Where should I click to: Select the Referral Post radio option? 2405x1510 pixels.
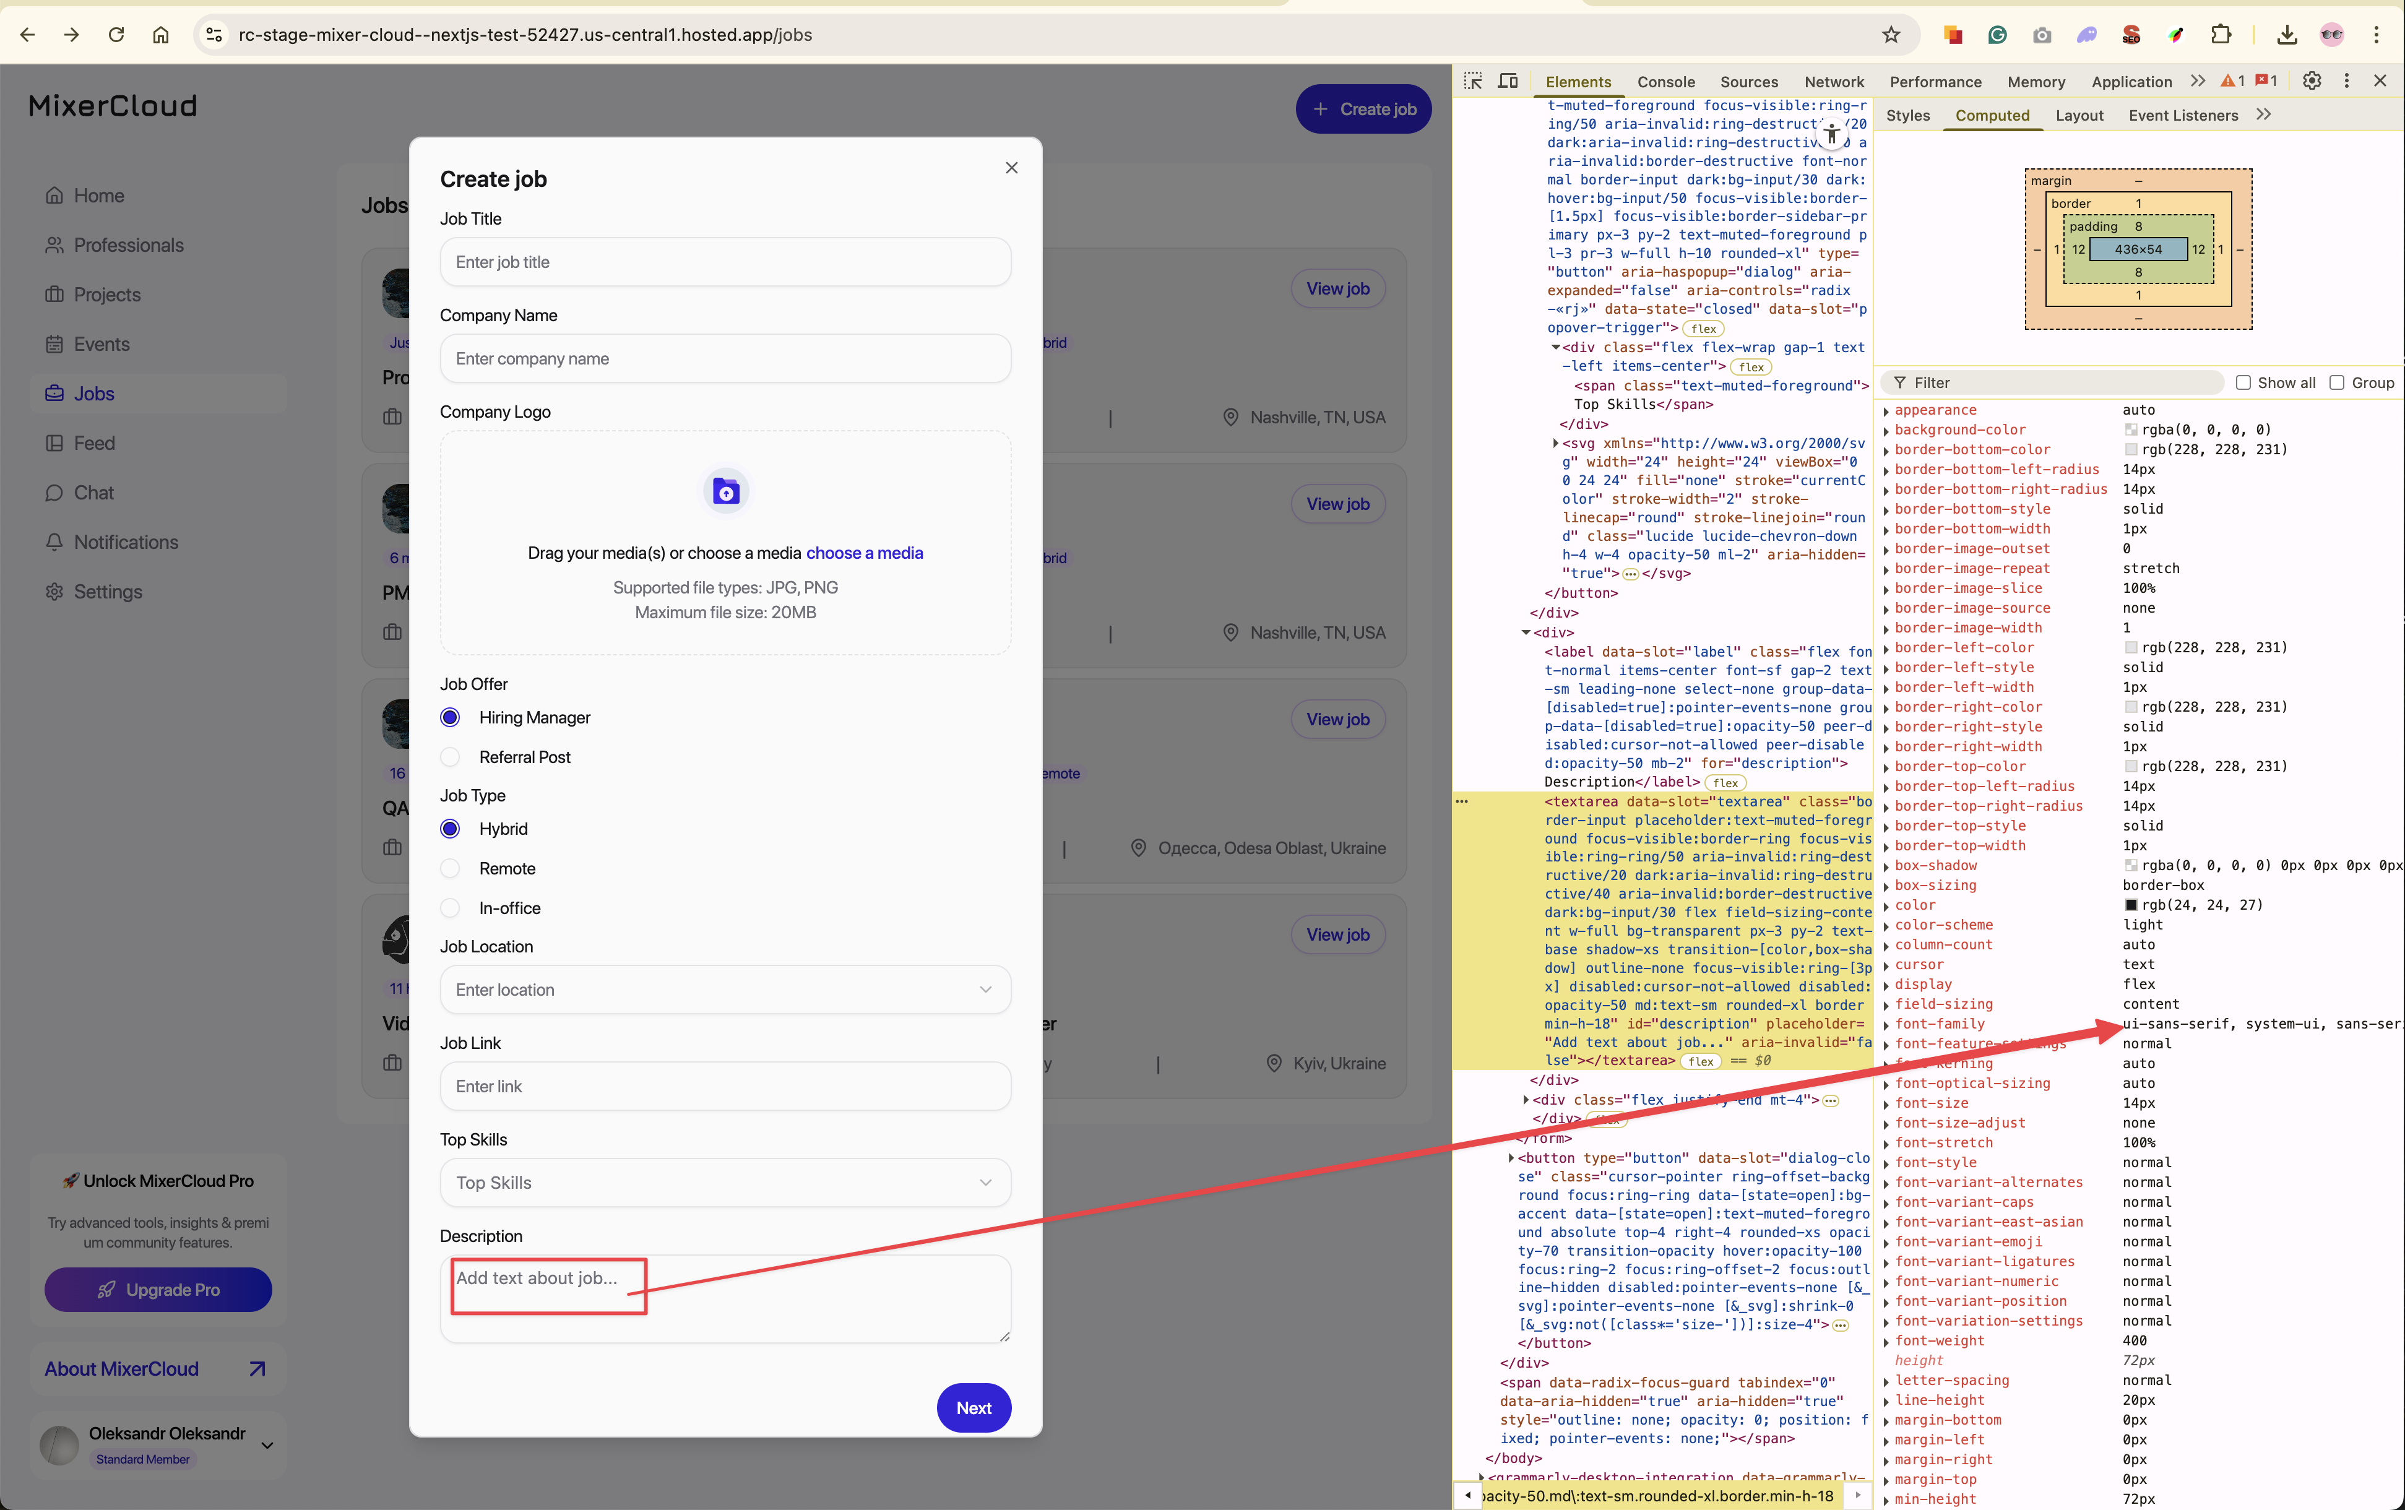(x=451, y=757)
